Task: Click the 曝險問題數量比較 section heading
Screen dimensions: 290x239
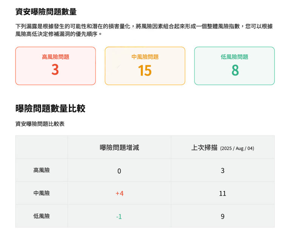Action: [50, 109]
